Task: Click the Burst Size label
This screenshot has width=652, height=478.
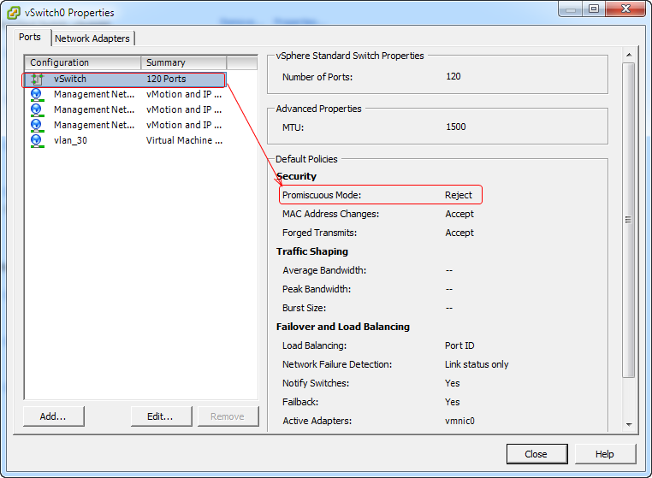Action: (304, 308)
